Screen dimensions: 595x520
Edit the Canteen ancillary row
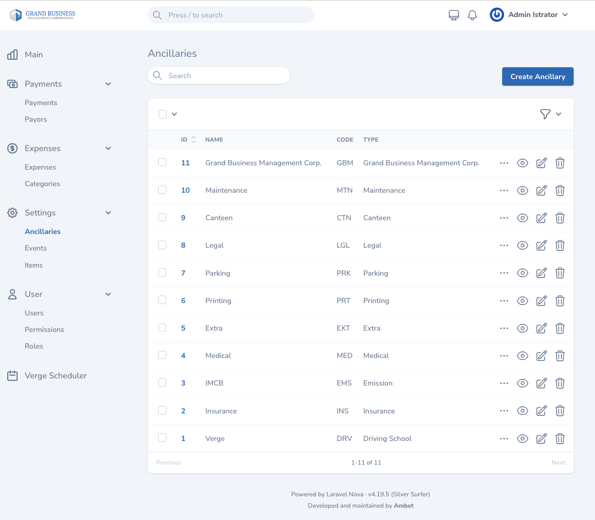[541, 218]
